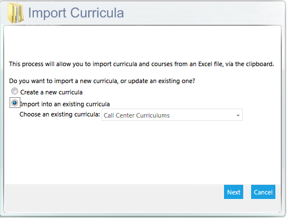The image size is (294, 221).
Task: Click the question about new or existing curricula
Action: (102, 81)
